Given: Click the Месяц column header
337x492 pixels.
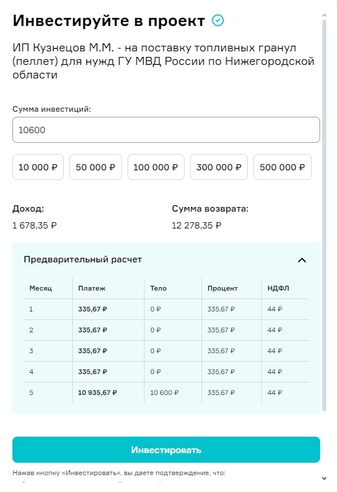Looking at the screenshot, I should pos(41,288).
